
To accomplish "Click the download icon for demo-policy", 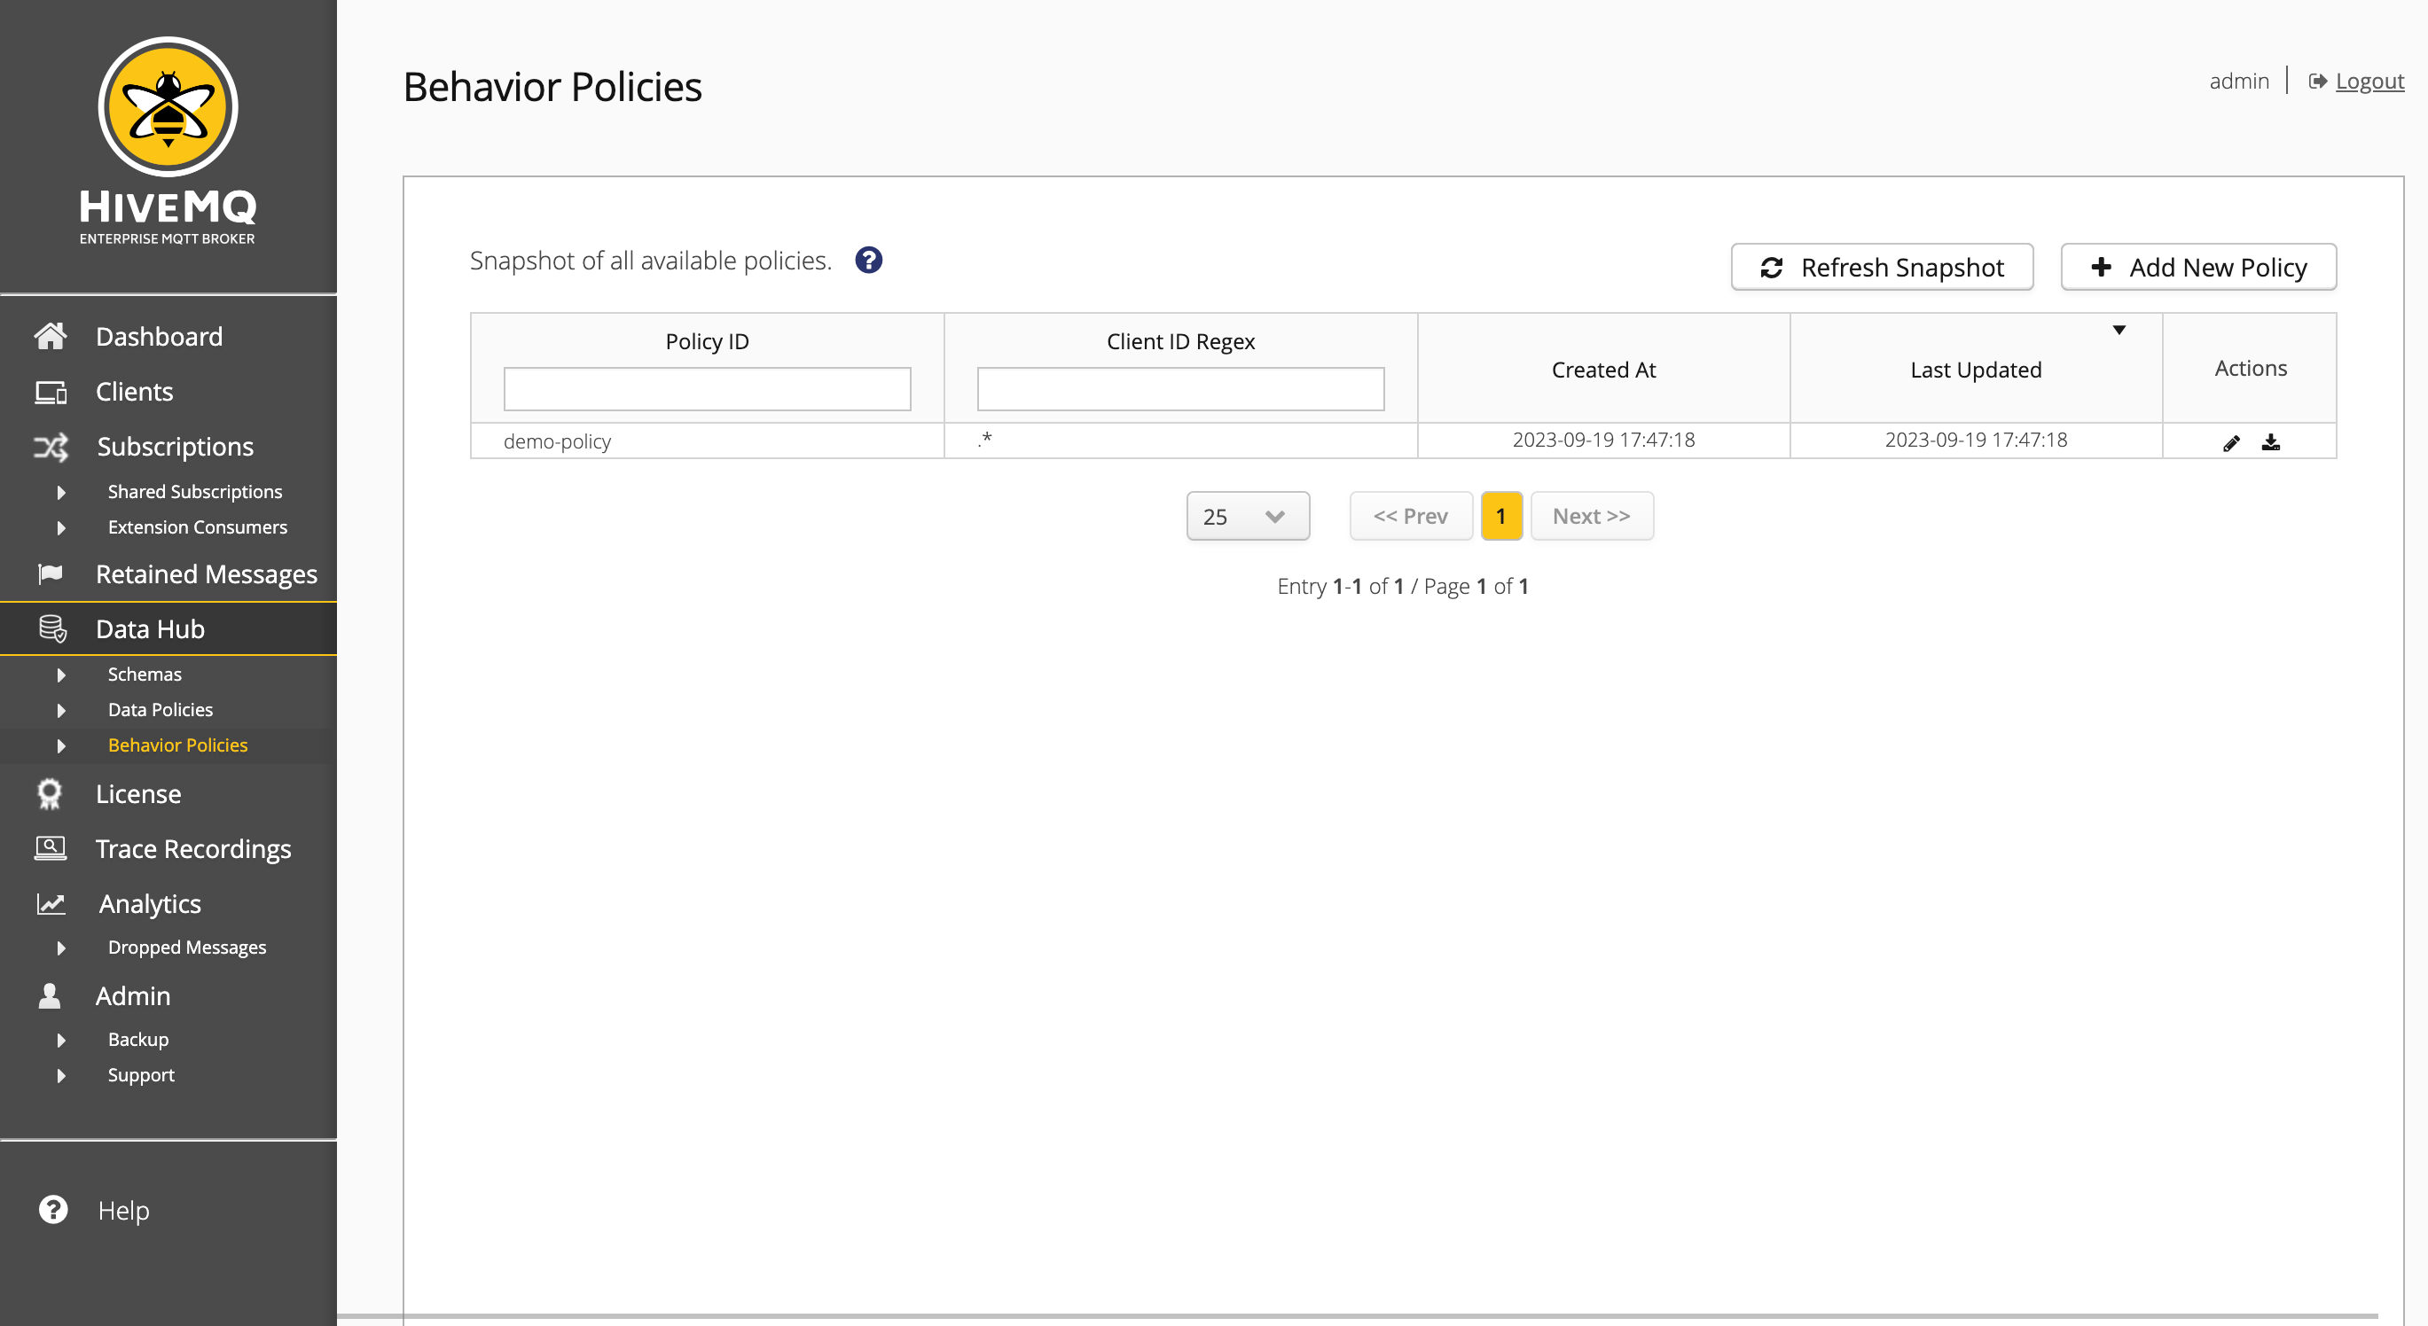I will (2270, 442).
